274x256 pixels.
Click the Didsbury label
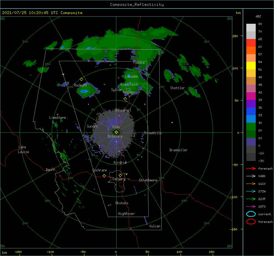click(x=115, y=136)
